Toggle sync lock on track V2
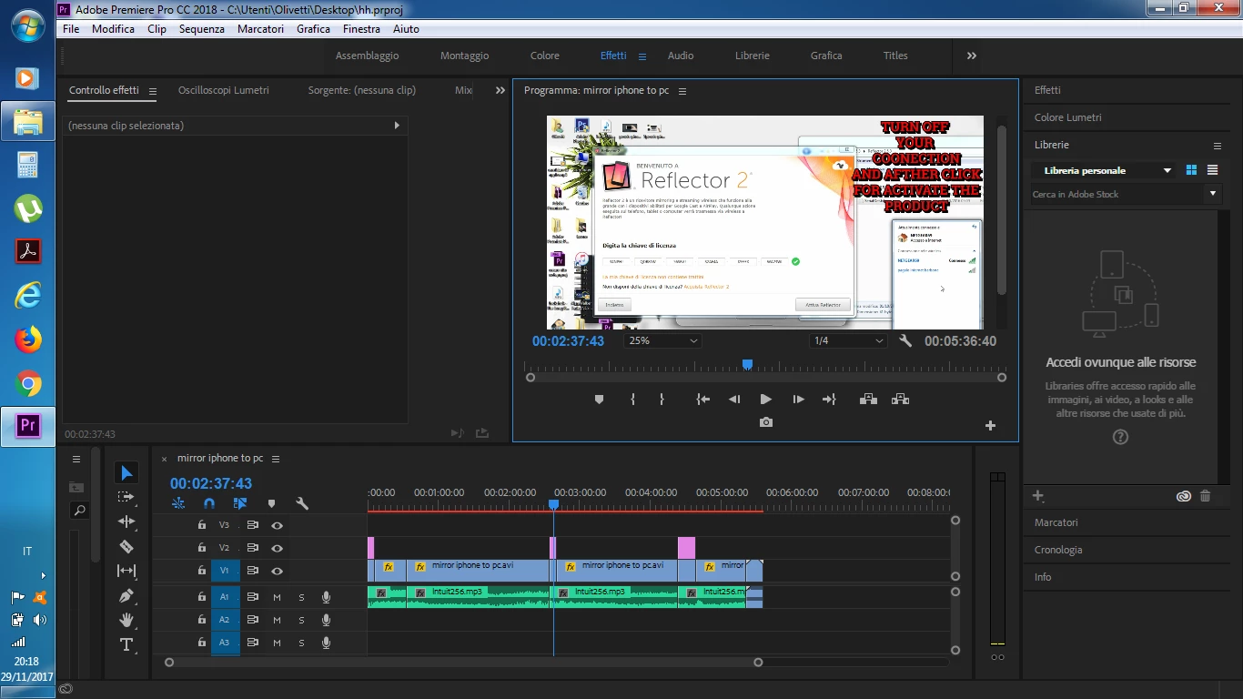 [253, 548]
